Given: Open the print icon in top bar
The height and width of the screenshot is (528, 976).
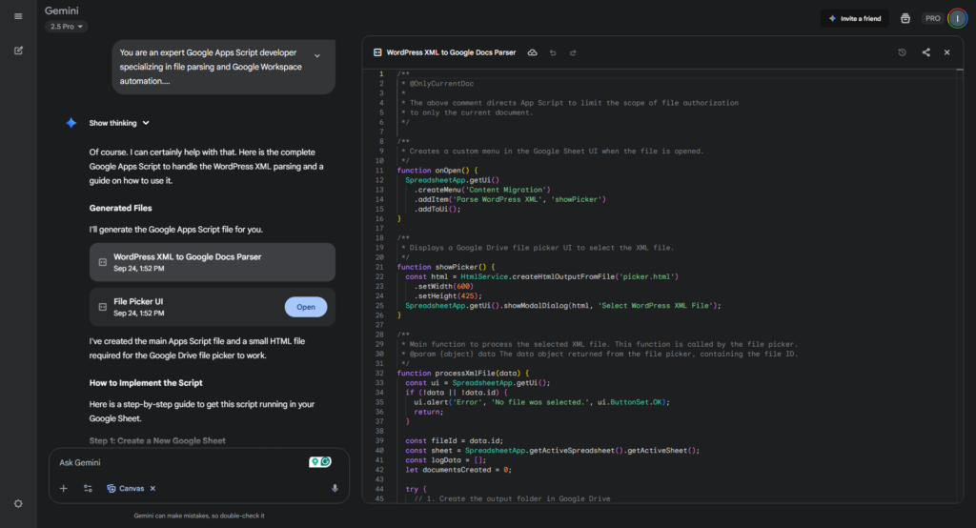Looking at the screenshot, I should pos(905,19).
